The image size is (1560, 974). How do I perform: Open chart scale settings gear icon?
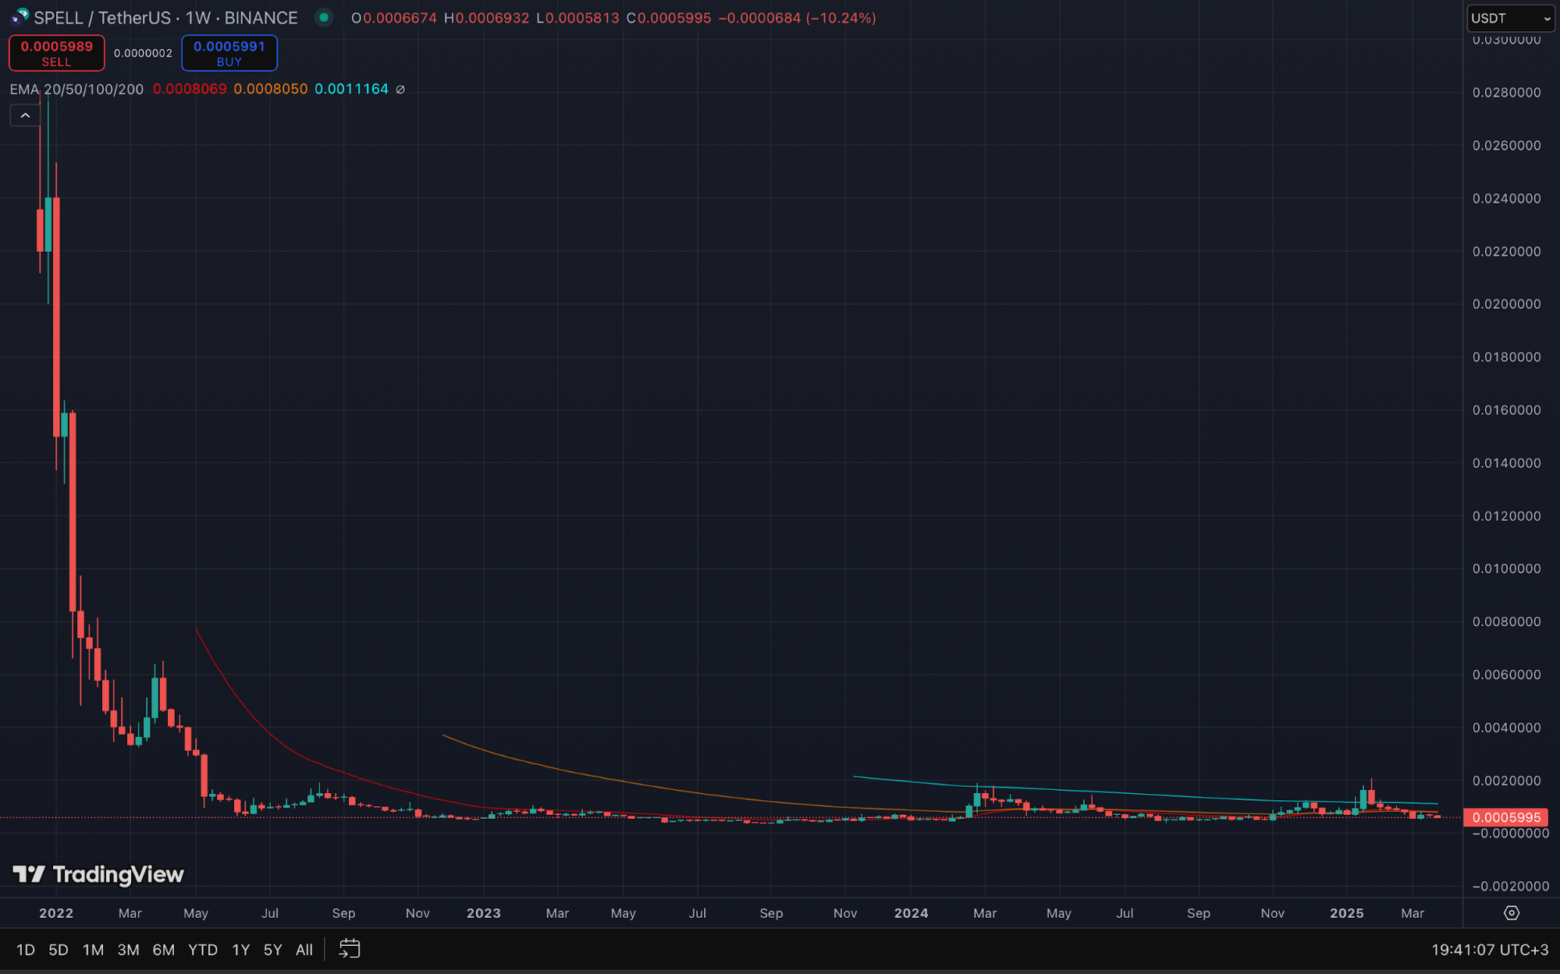tap(1511, 912)
